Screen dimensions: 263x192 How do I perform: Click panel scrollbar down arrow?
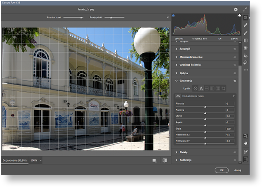point(240,162)
